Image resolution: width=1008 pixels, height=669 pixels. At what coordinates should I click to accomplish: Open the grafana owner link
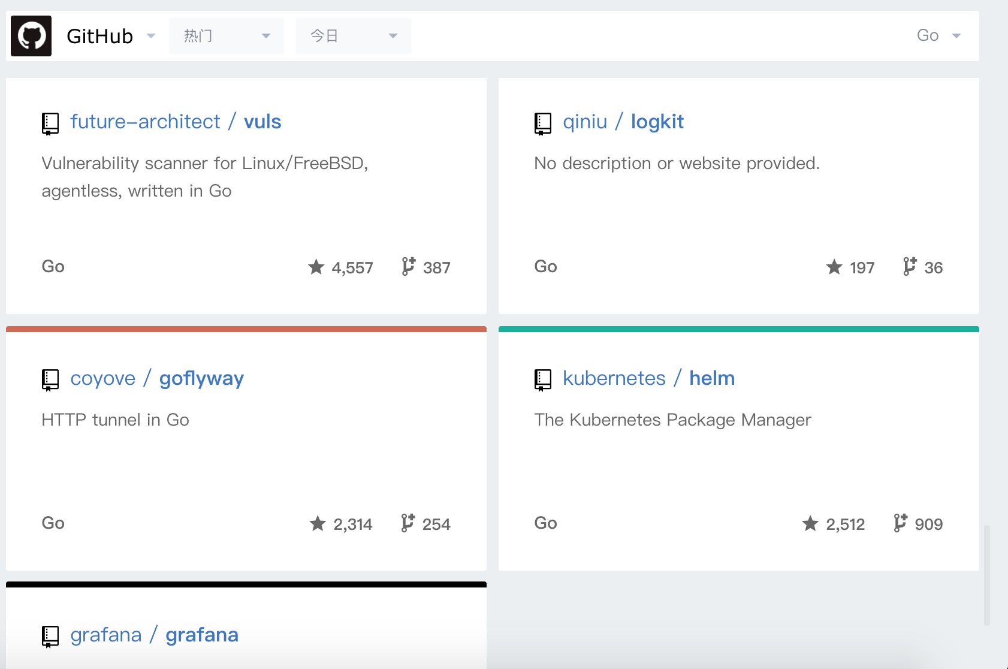[x=106, y=635]
